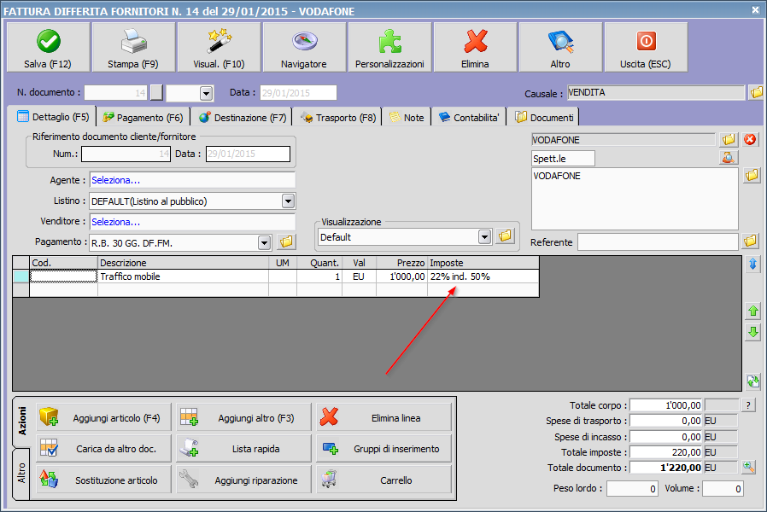
Task: Expand the Pagamento R.B. 30 GG. dropdown
Action: (264, 242)
